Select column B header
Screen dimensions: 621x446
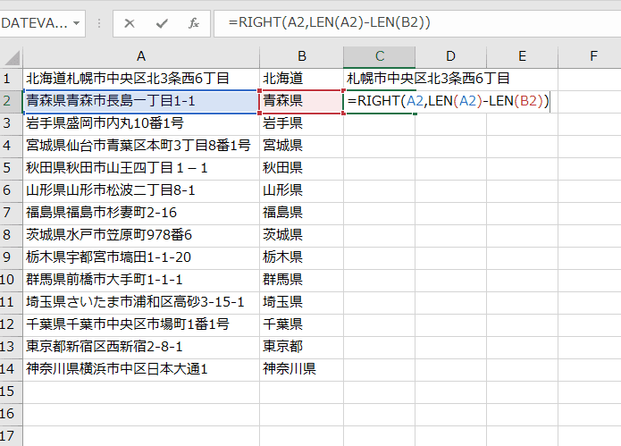301,56
